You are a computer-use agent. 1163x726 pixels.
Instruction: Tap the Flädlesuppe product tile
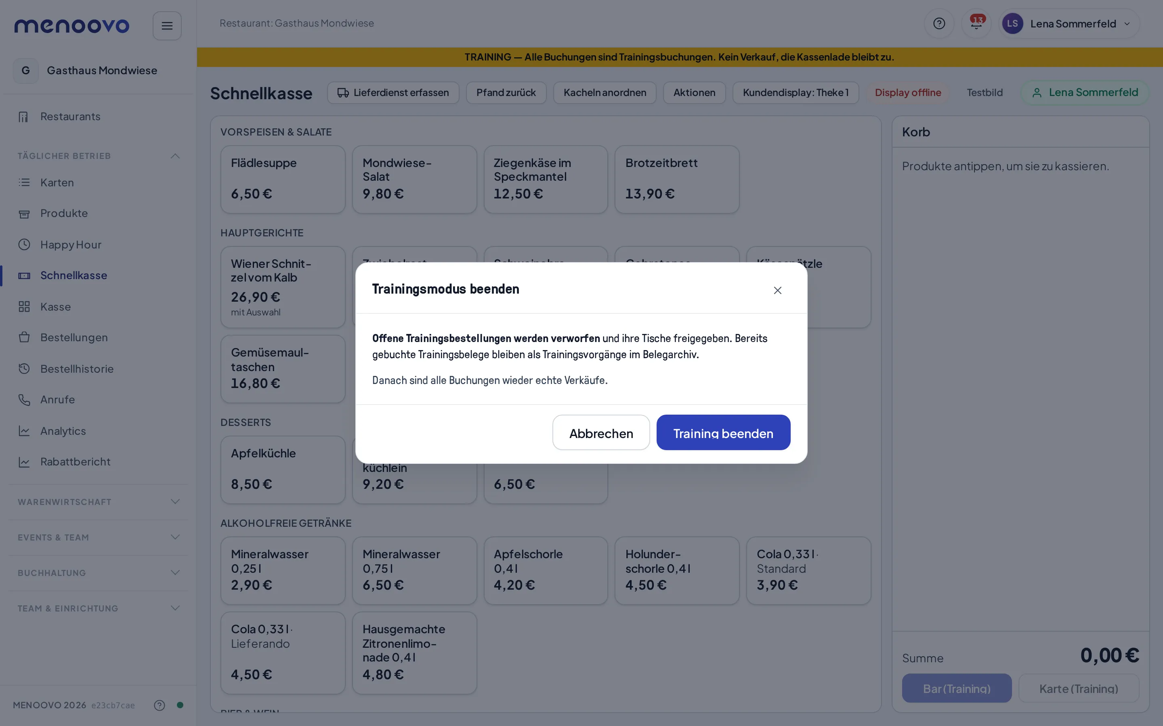[x=283, y=179]
